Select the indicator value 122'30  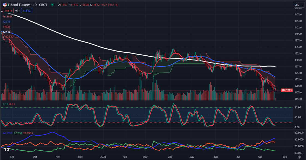(x=9, y=37)
